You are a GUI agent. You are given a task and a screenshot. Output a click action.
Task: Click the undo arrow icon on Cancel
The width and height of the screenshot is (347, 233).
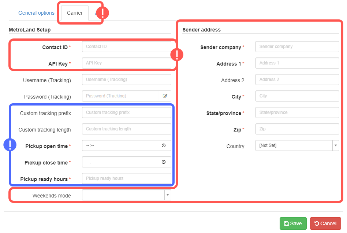point(317,223)
